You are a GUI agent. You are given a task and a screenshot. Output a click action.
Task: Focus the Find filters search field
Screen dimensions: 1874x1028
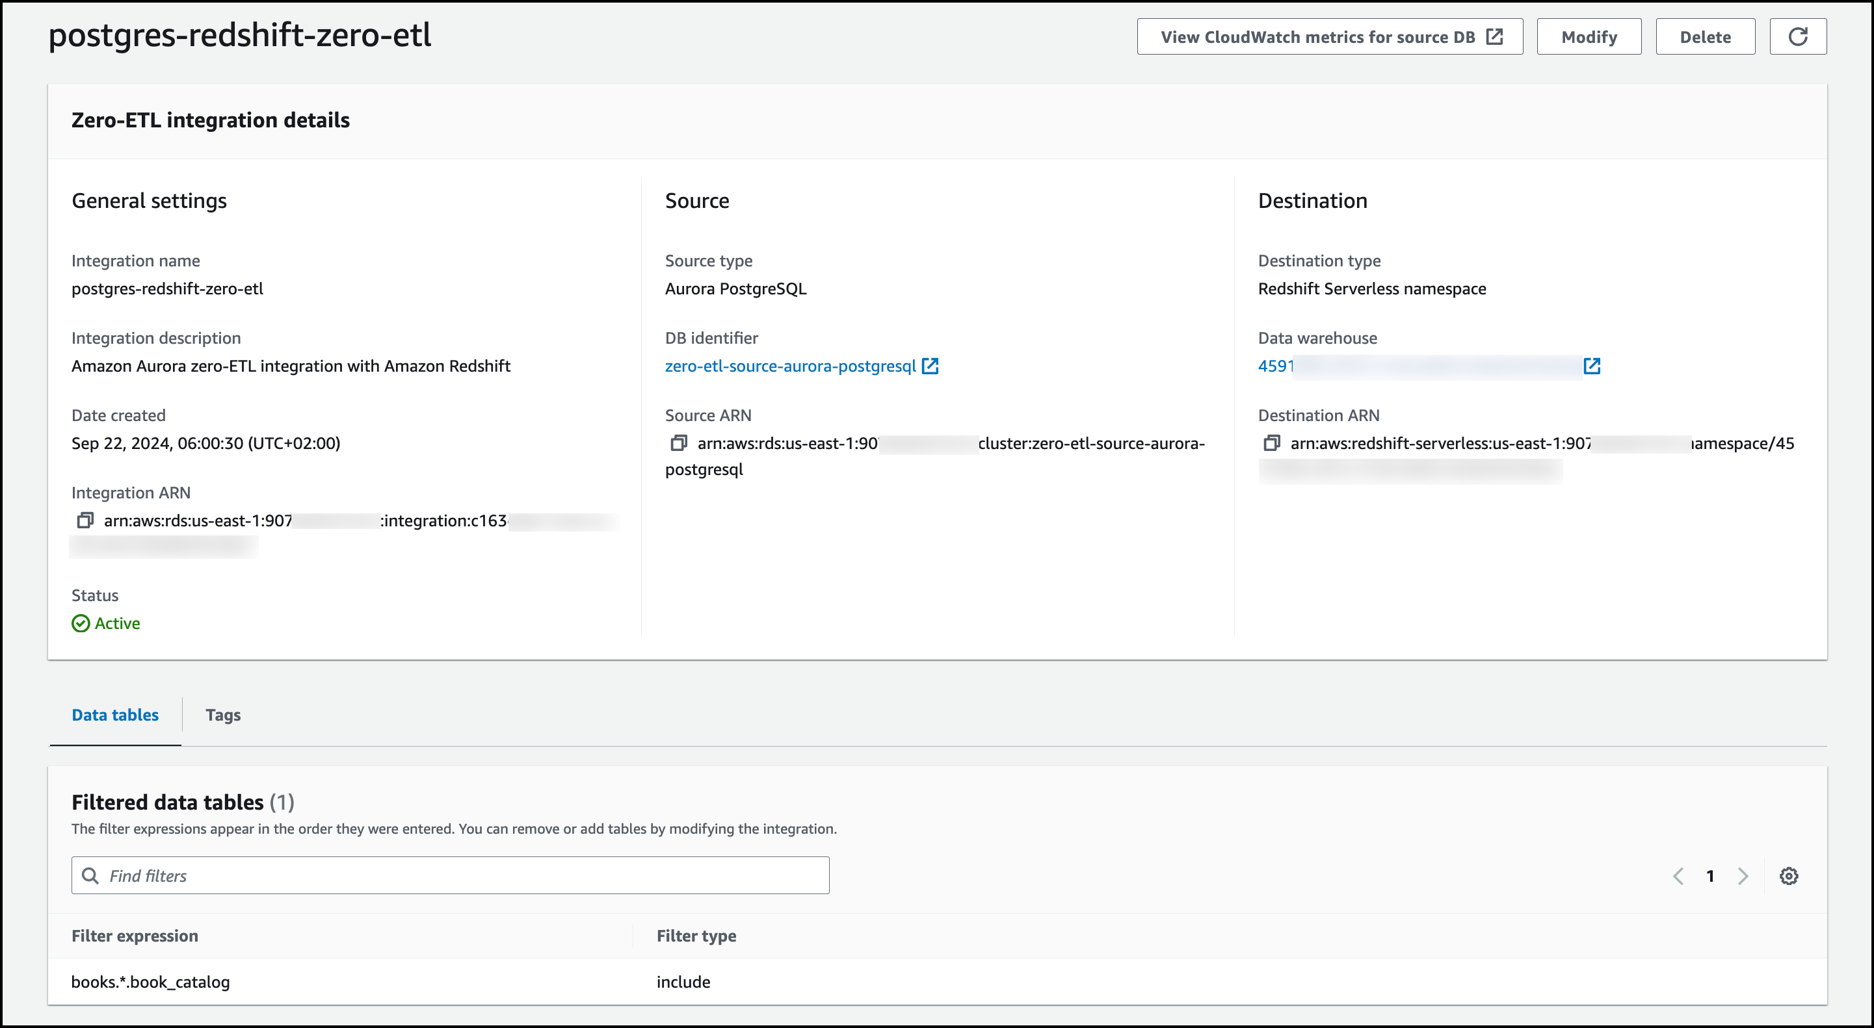coord(466,875)
